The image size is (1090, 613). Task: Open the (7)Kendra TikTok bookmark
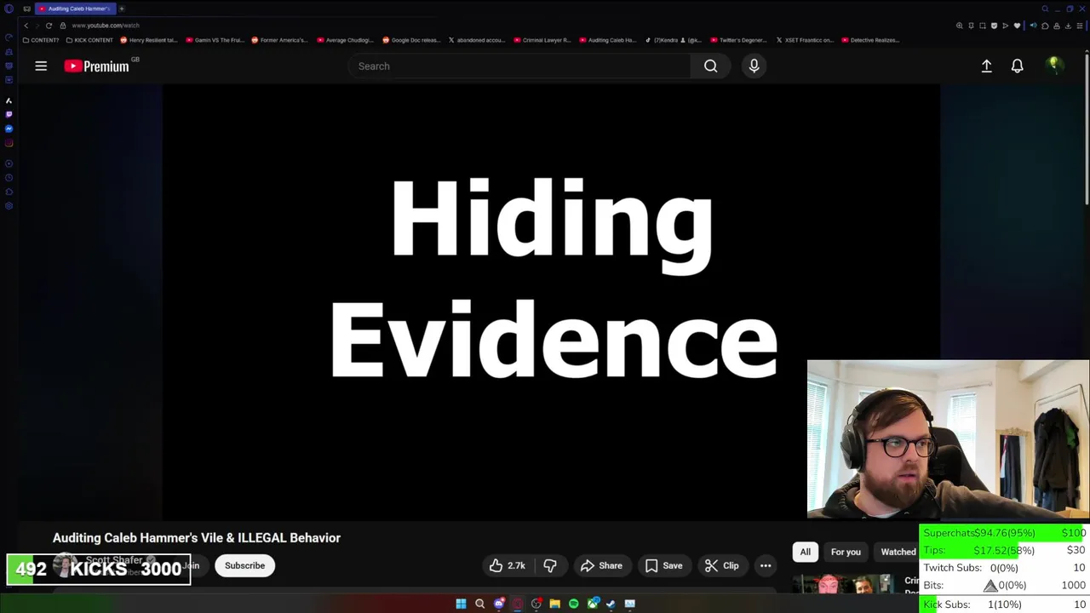[x=674, y=40]
